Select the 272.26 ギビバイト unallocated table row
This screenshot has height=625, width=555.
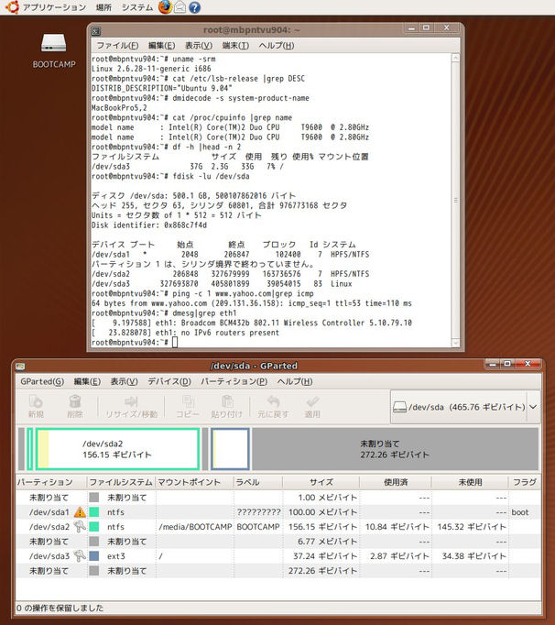(x=278, y=570)
